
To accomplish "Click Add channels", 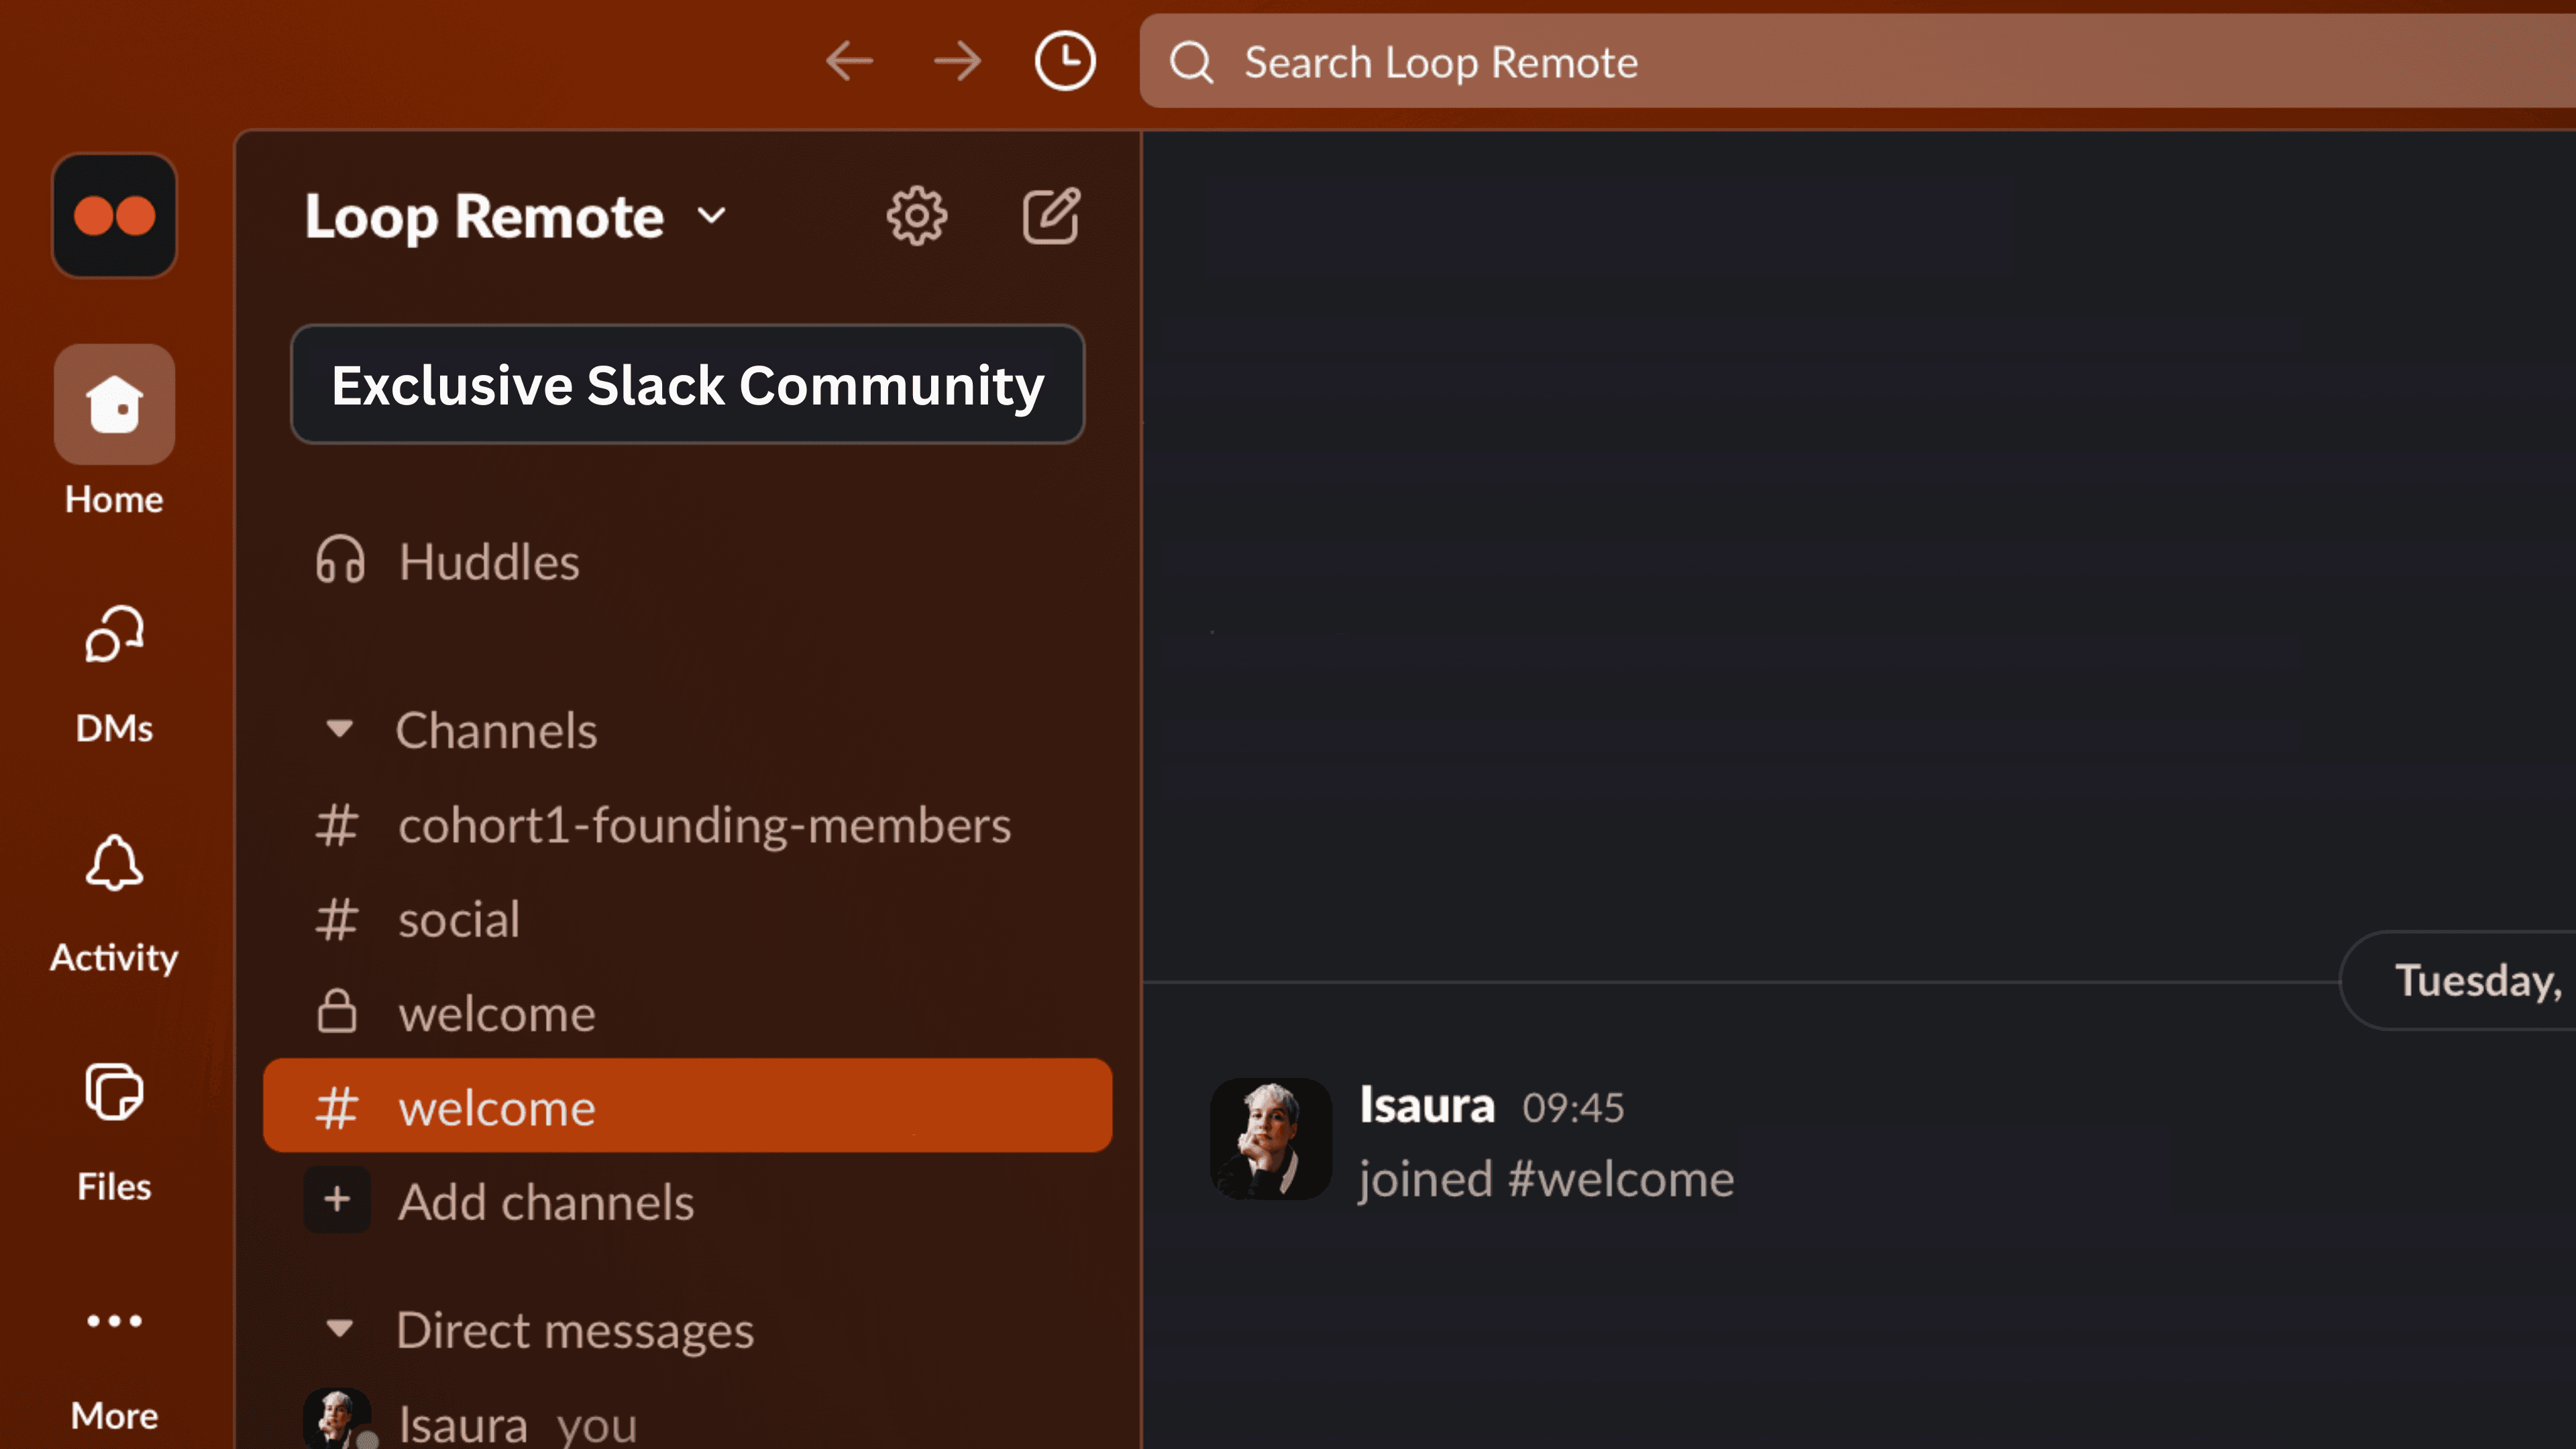I will pos(546,1201).
